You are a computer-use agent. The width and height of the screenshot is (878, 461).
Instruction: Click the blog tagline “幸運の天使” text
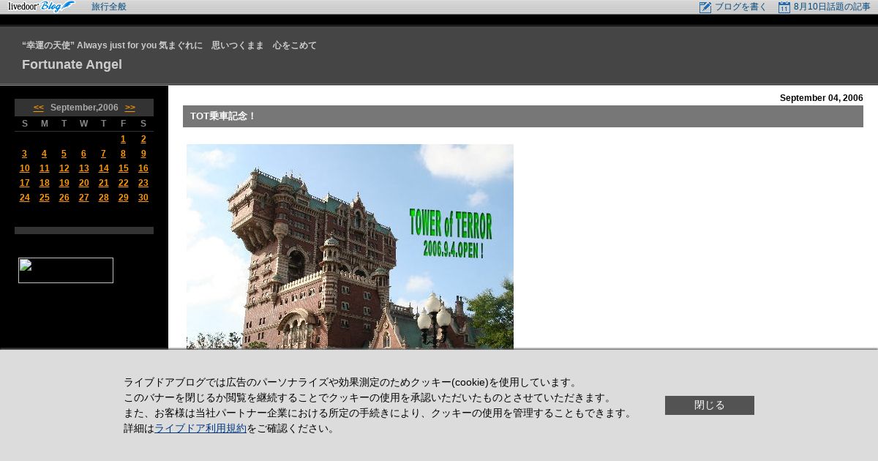point(169,45)
